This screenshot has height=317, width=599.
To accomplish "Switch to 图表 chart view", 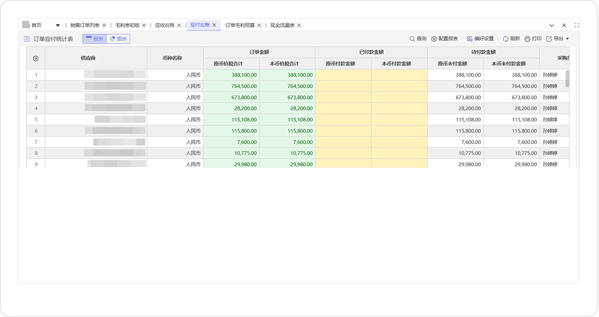I will pyautogui.click(x=118, y=39).
